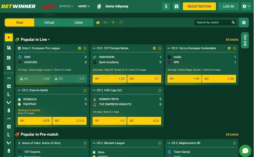Expand the SPORTS dropdown menu
Screen dimensions: 254x157
pyautogui.click(x=66, y=6)
